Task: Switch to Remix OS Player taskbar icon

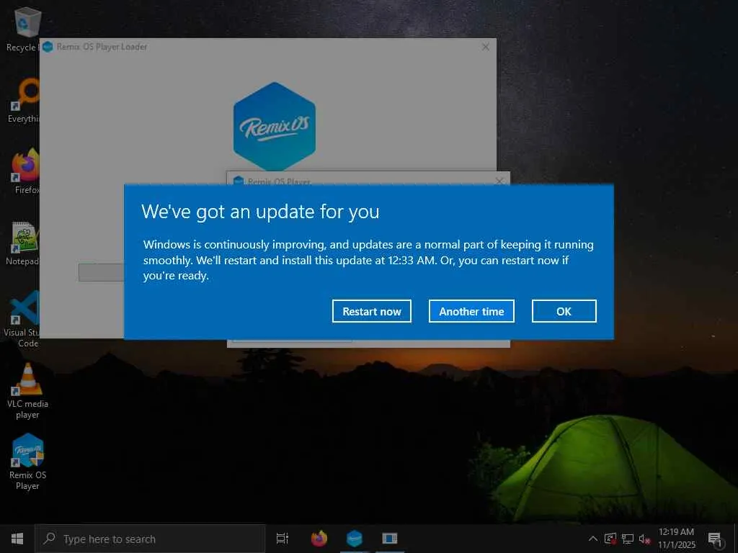Action: point(355,539)
